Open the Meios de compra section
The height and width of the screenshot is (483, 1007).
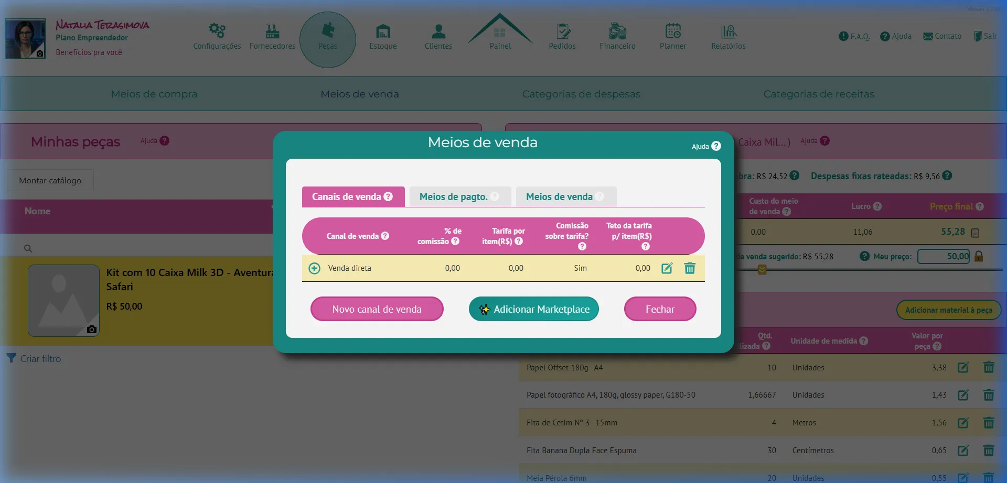click(x=154, y=94)
